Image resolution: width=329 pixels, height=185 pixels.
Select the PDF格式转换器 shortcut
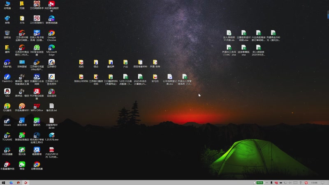click(x=37, y=94)
